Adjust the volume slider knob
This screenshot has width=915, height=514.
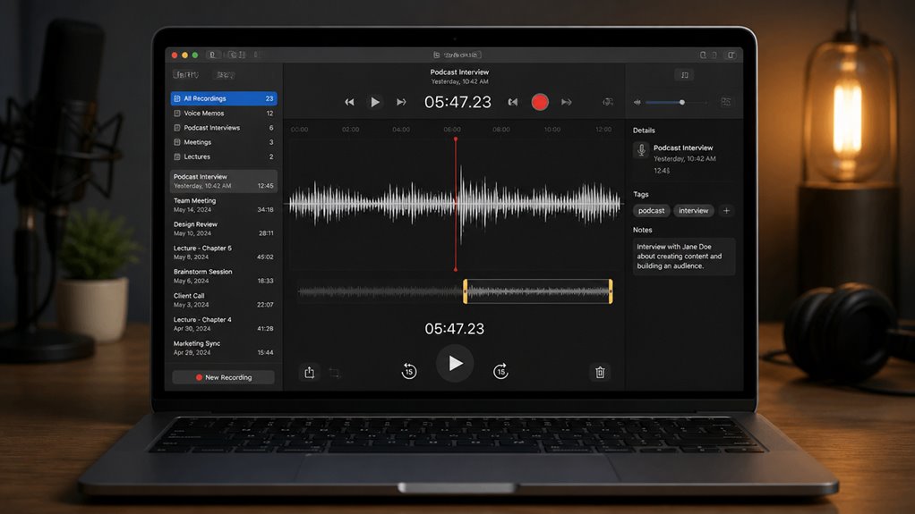tap(681, 102)
